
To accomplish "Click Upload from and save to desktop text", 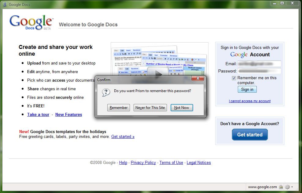I will coord(61,63).
